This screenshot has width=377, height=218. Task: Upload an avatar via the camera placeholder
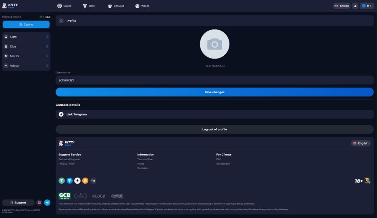(x=215, y=44)
